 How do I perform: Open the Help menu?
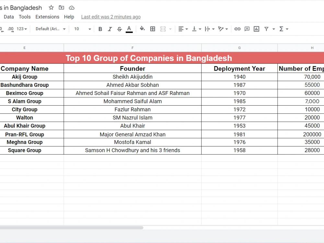69,17
